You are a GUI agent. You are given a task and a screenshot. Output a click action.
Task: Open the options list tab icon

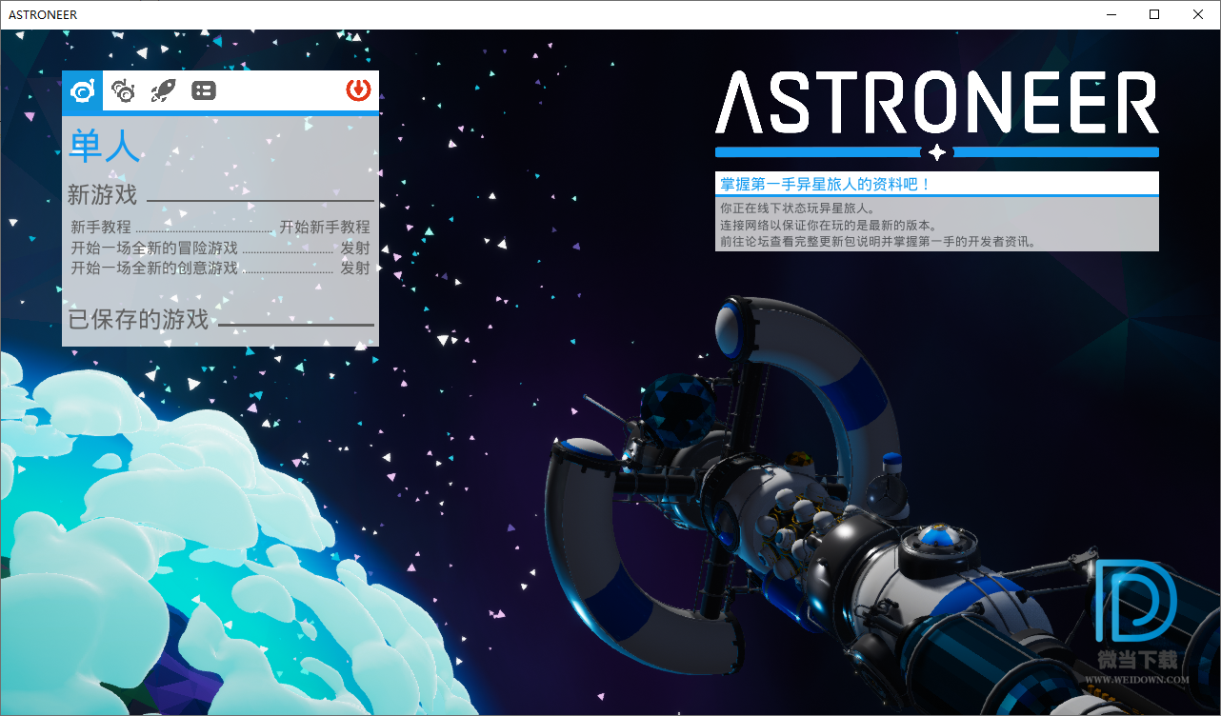pos(204,91)
